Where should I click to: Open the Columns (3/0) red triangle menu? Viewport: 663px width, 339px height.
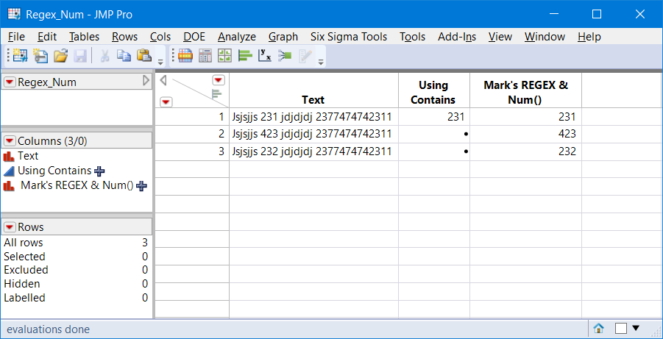[x=10, y=141]
